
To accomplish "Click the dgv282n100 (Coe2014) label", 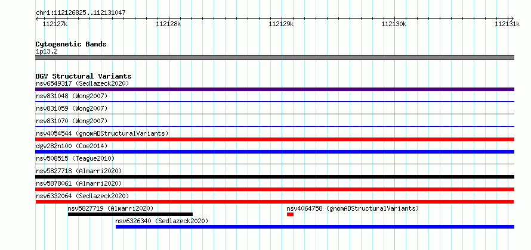I will click(x=72, y=146).
